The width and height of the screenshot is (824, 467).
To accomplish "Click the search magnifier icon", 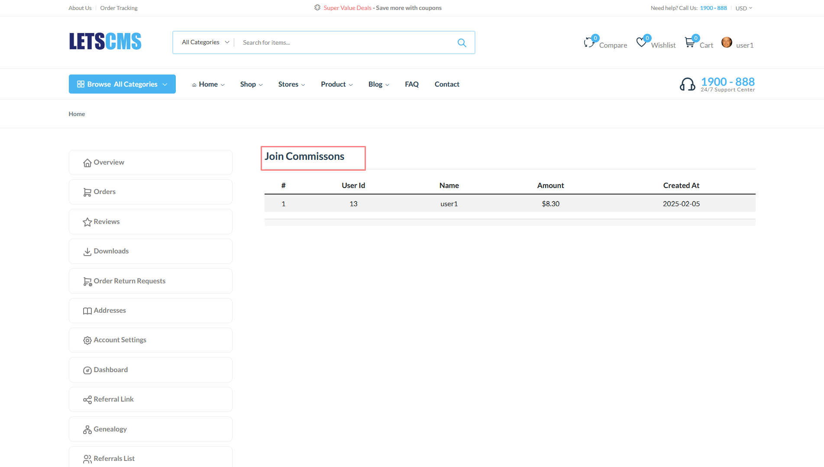I will (462, 42).
